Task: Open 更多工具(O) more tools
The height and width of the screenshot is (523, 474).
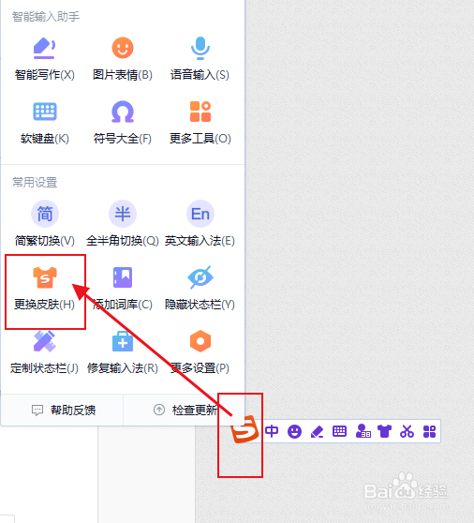Action: 200,123
